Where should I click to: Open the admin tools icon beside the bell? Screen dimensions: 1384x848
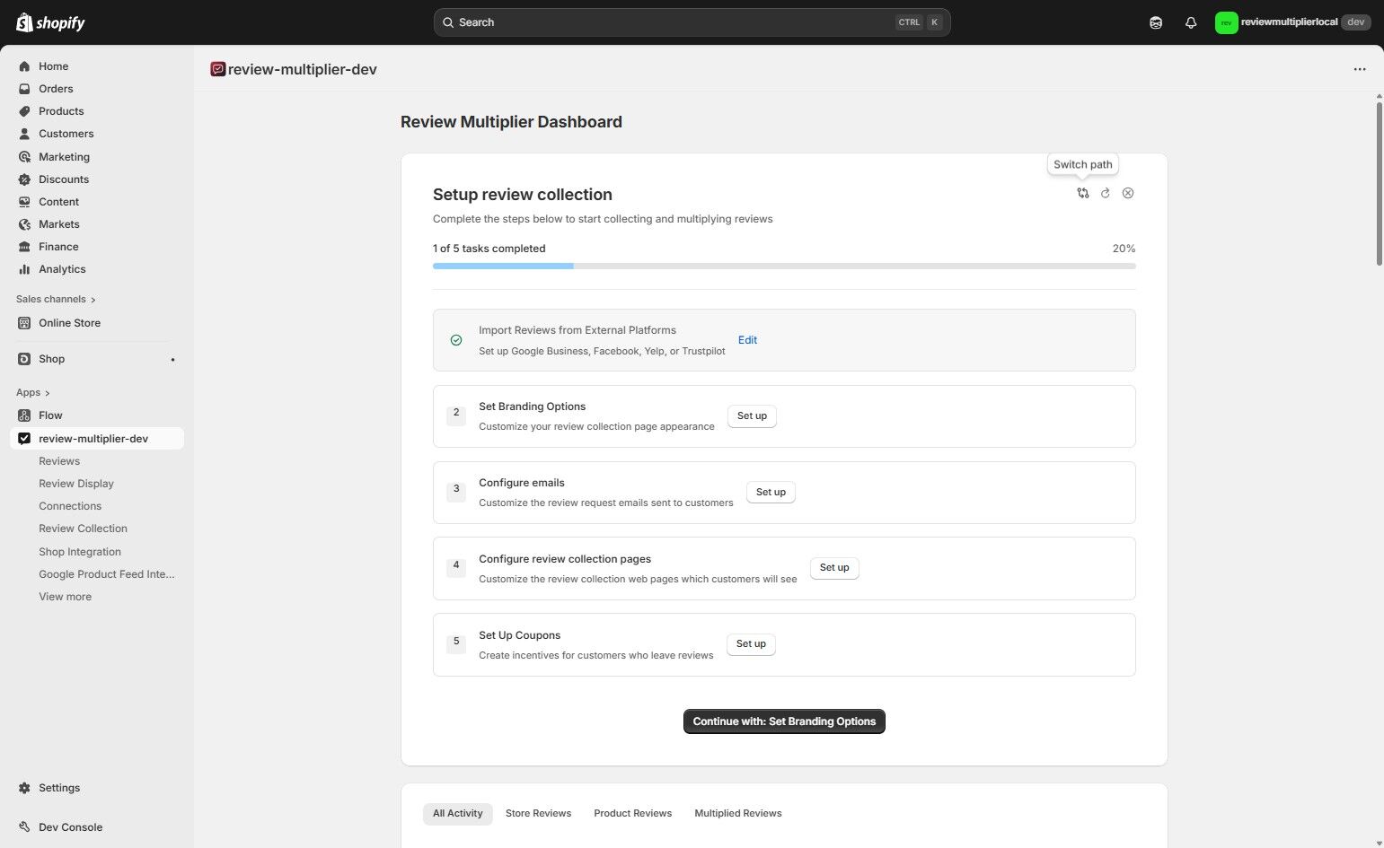click(1156, 22)
